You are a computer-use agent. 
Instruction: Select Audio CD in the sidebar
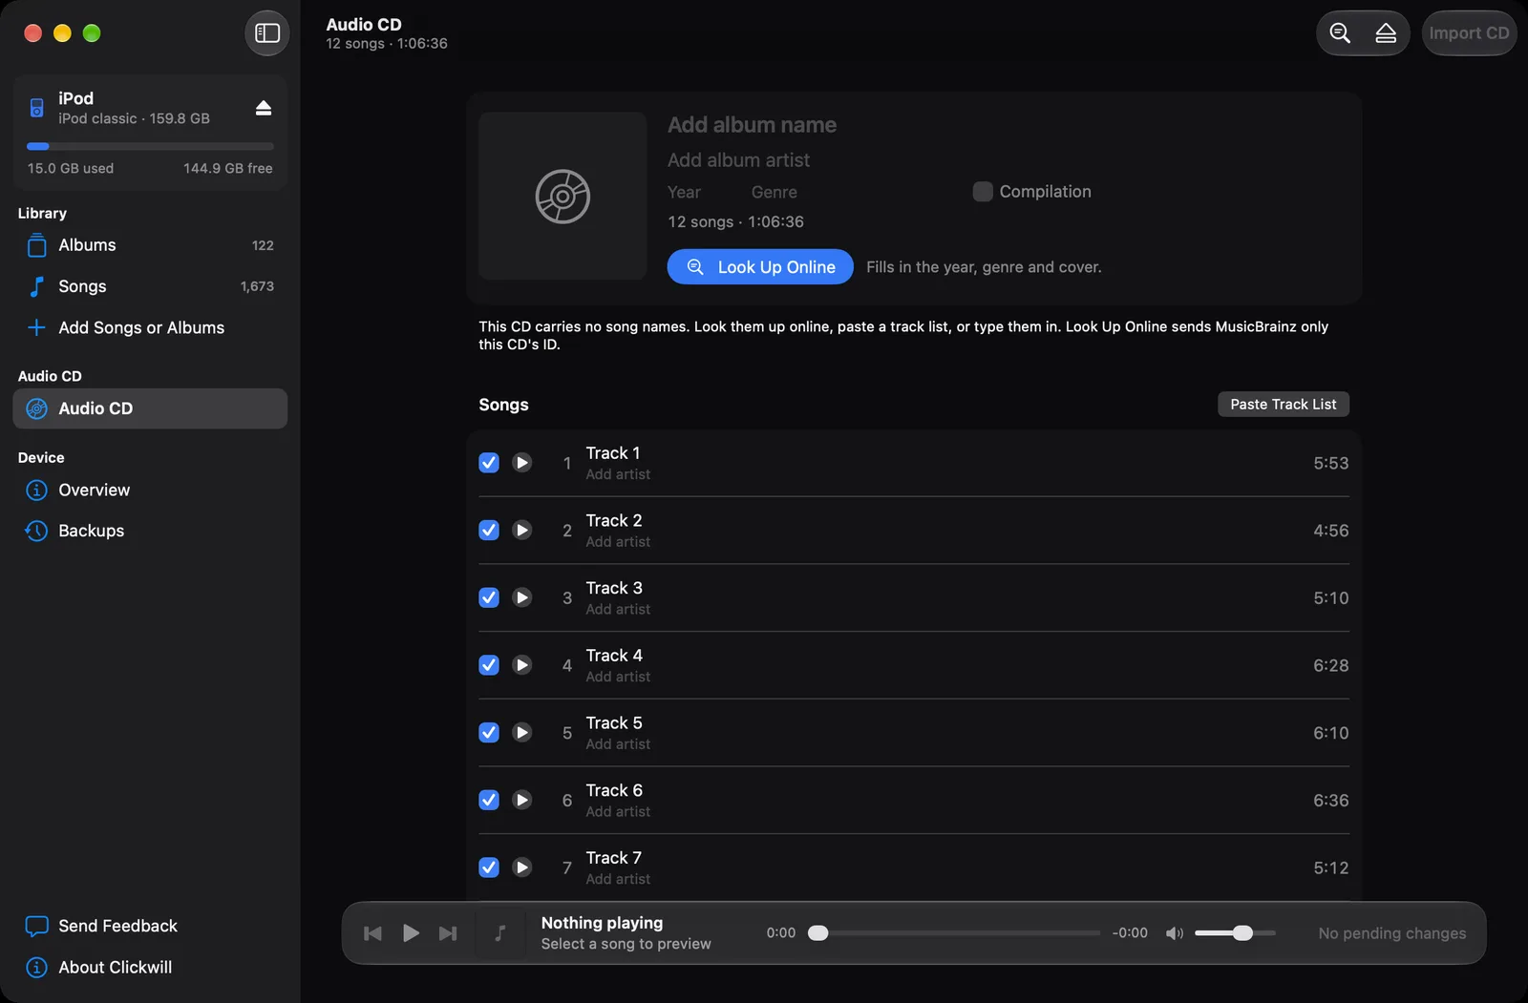[x=150, y=408]
